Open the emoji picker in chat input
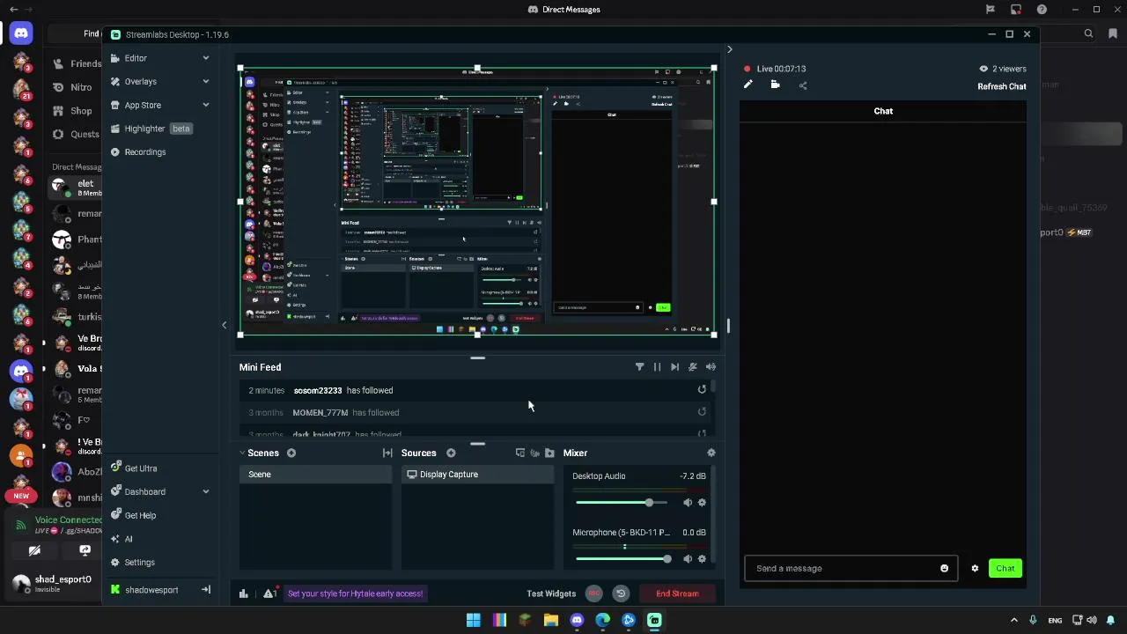 (x=944, y=568)
